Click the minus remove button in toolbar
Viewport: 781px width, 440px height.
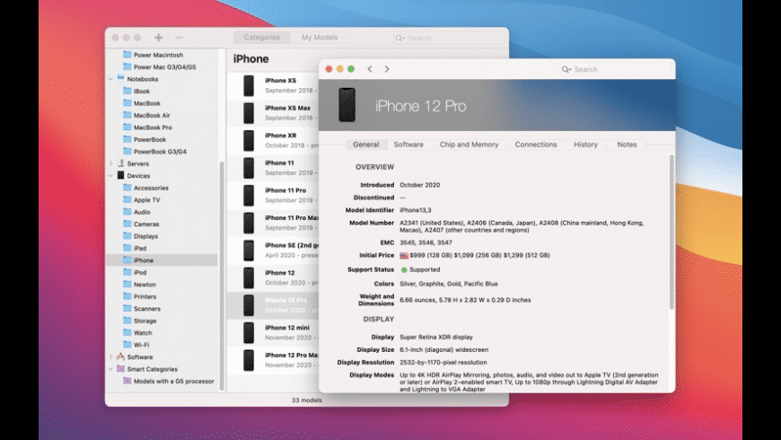[179, 38]
